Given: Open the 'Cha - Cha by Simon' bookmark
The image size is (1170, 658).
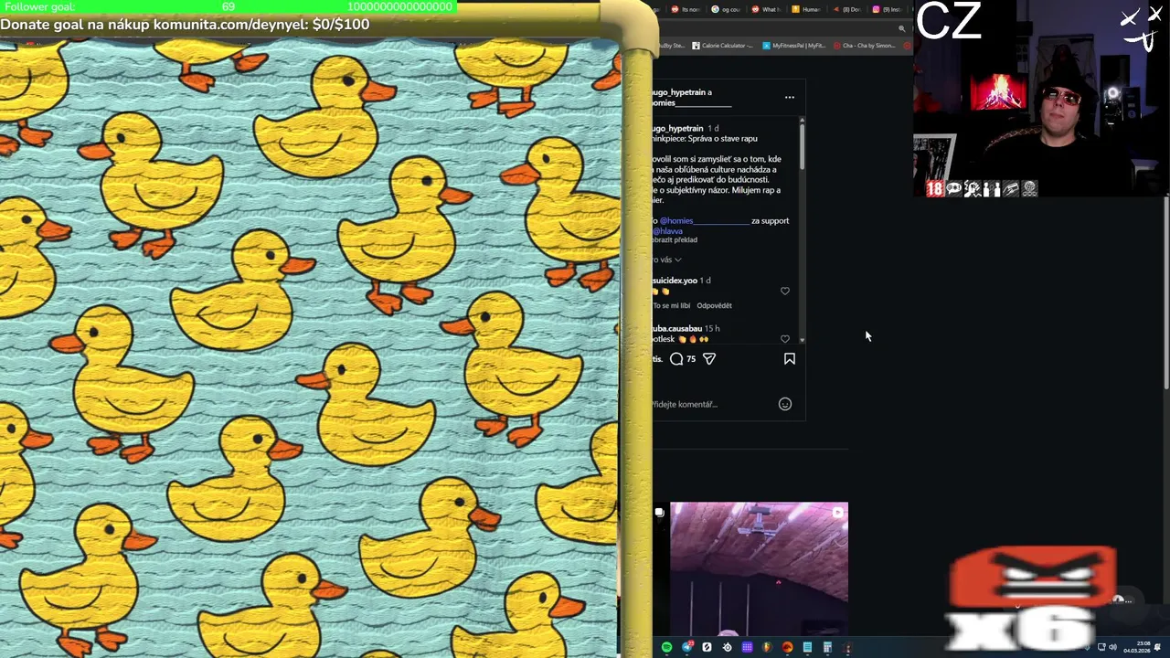Looking at the screenshot, I should click(x=865, y=46).
